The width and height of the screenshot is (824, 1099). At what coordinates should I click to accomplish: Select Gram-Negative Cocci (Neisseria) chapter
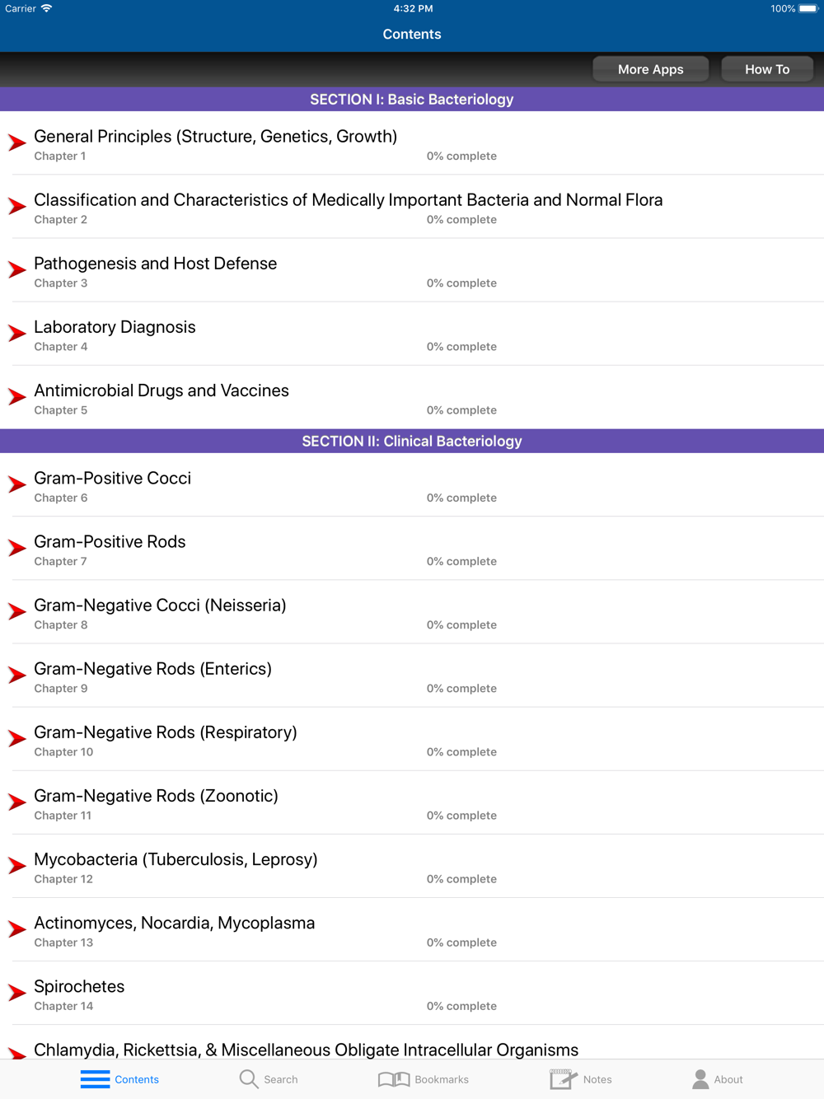(x=412, y=612)
